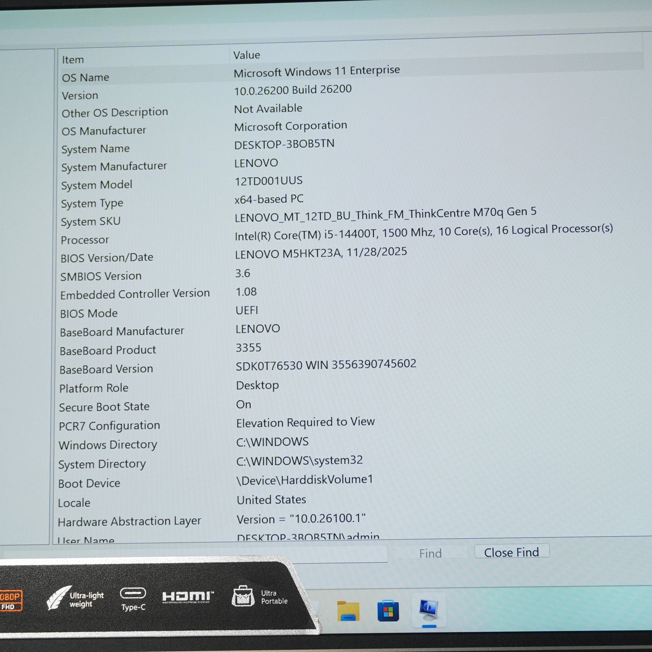Click the value Version = "10.0.26100.1"
Screen dimensions: 652x652
pyautogui.click(x=301, y=519)
